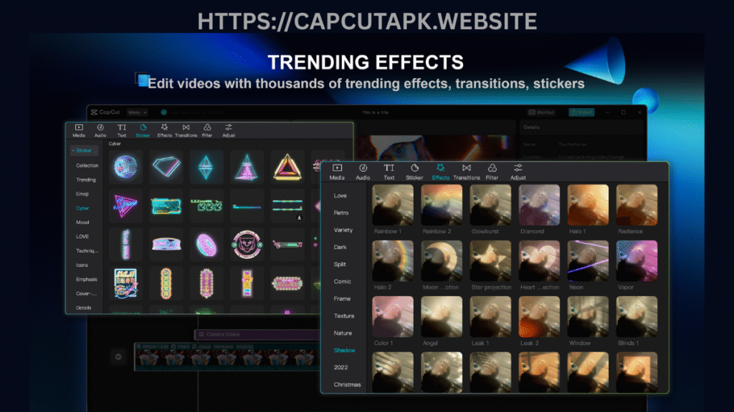The height and width of the screenshot is (412, 734).
Task: Choose the Rainbow 2 effect thumbnail
Action: pyautogui.click(x=442, y=205)
